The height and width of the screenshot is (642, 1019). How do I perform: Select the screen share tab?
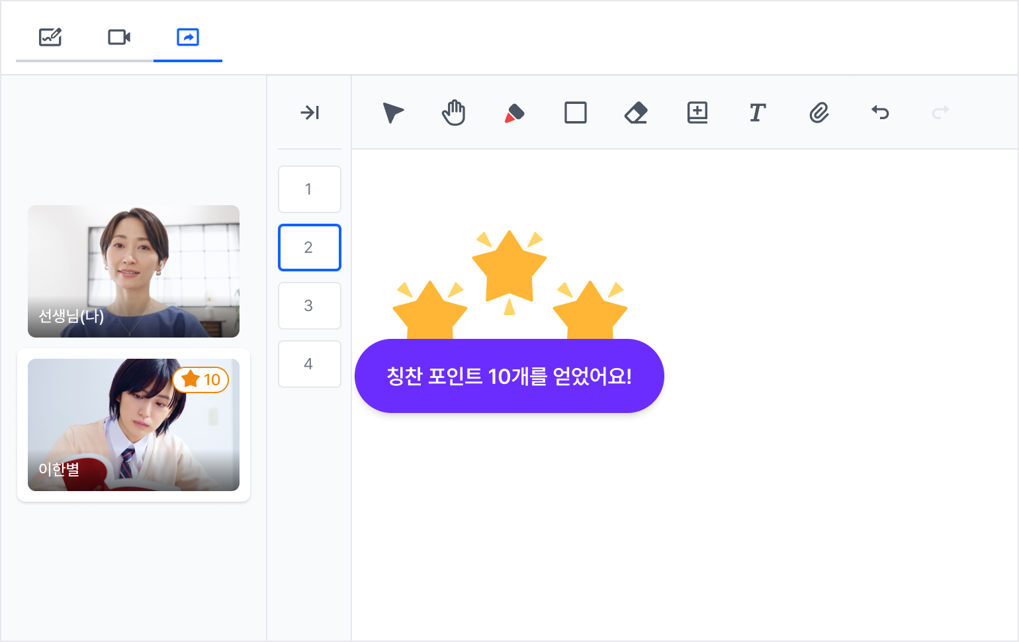tap(188, 37)
